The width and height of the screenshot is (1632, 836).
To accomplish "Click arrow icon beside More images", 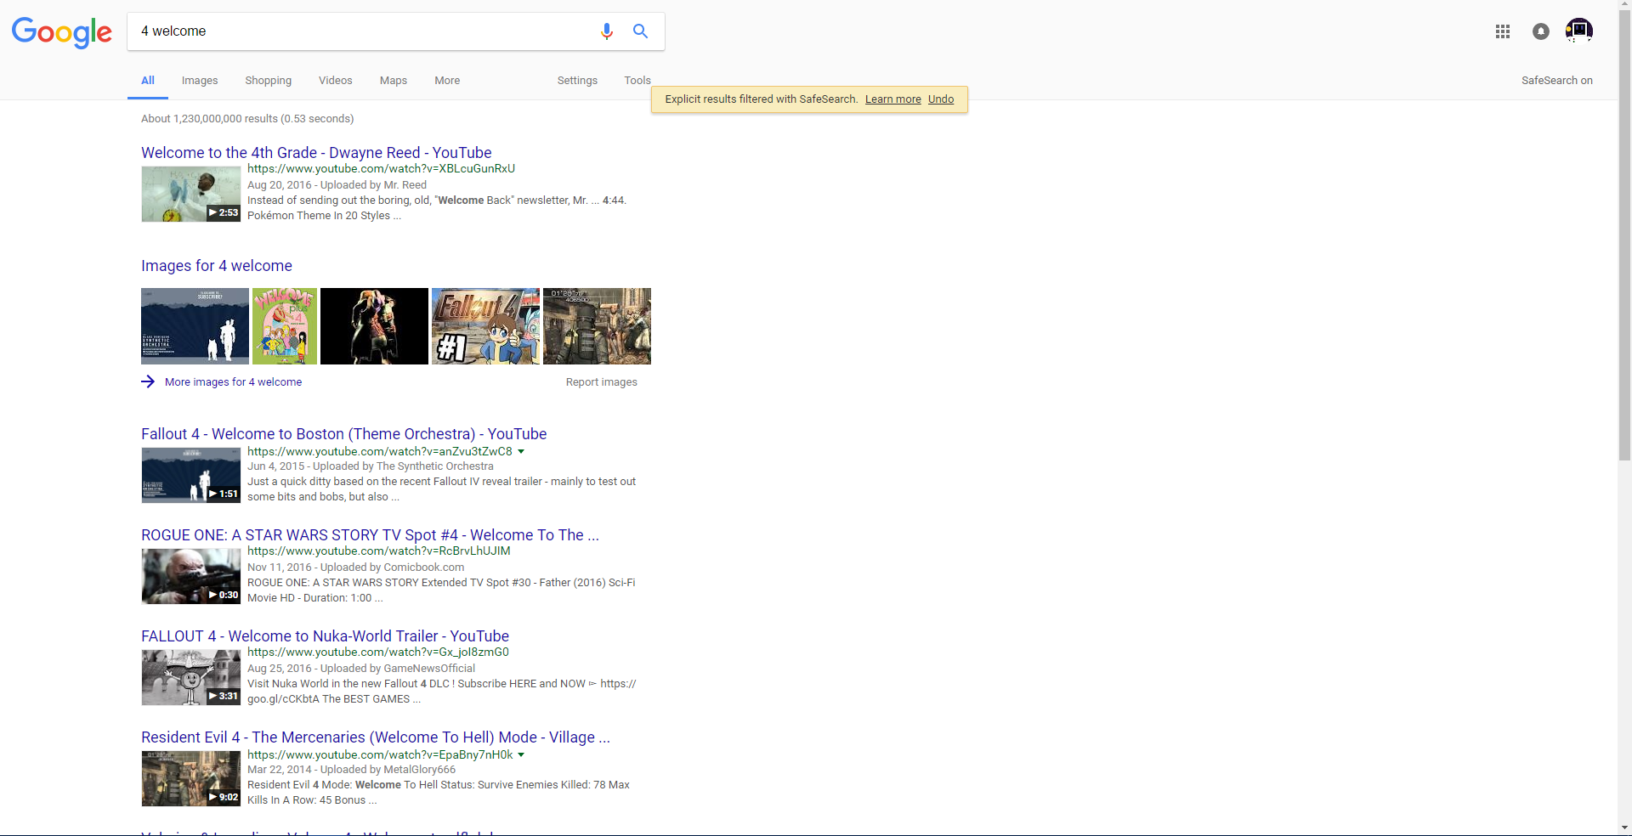I will [x=148, y=381].
